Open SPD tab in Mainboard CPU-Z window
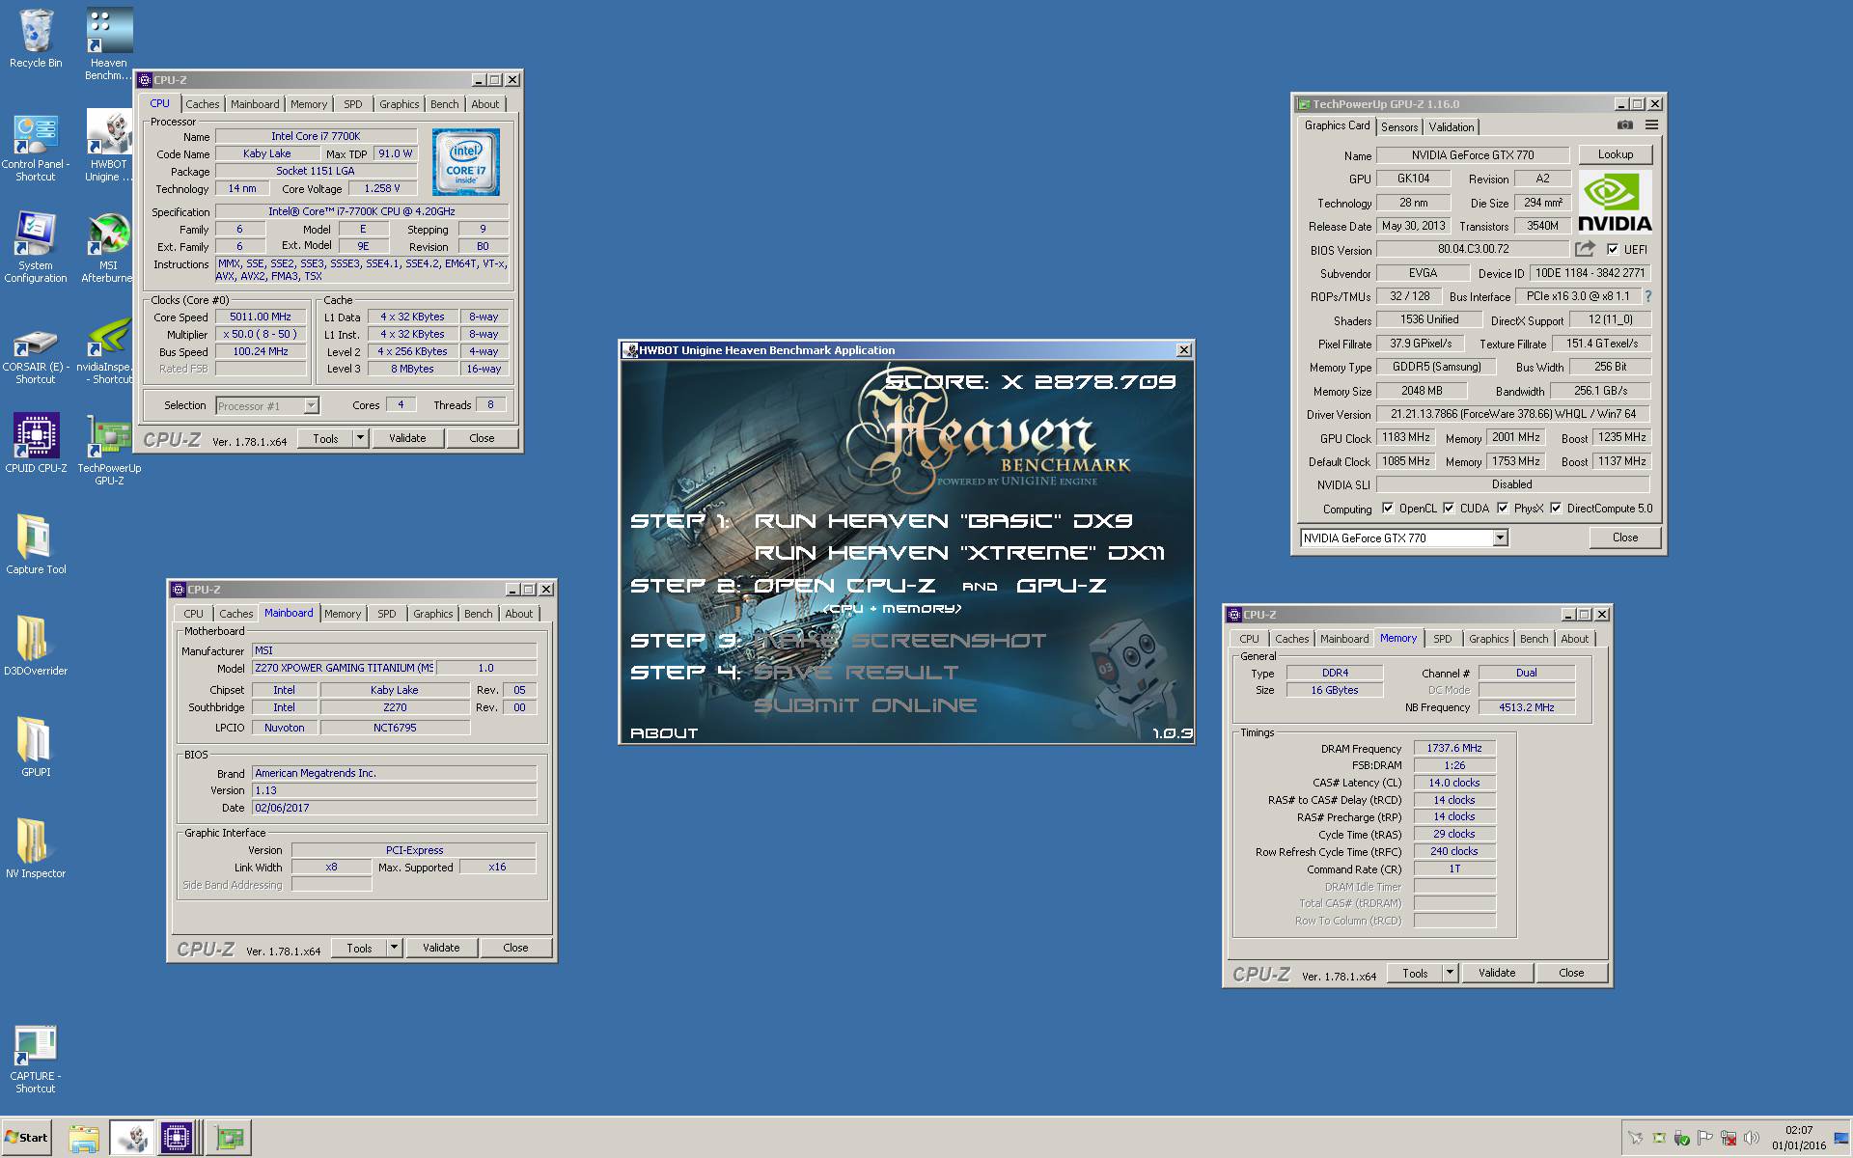This screenshot has width=1853, height=1158. coord(387,614)
